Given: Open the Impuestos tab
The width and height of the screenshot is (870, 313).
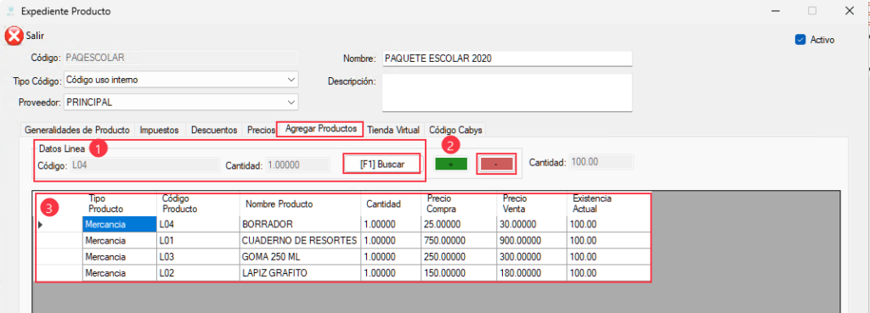Looking at the screenshot, I should click(159, 130).
